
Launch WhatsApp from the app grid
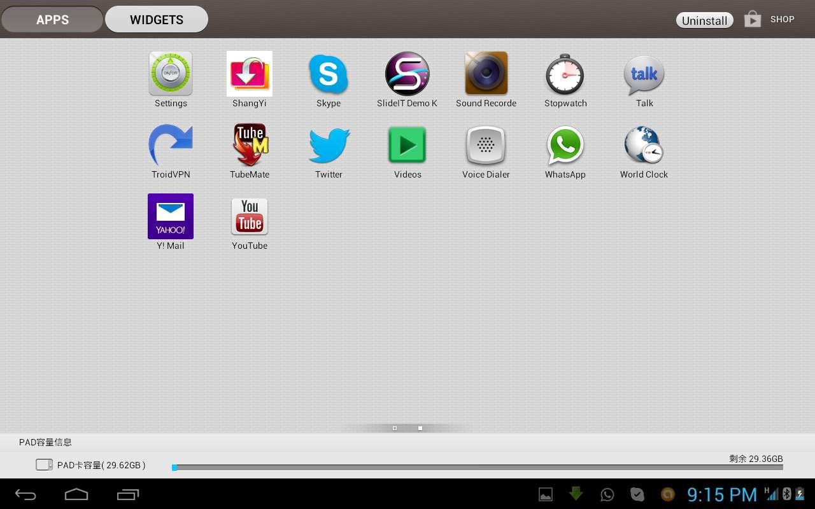pos(565,146)
